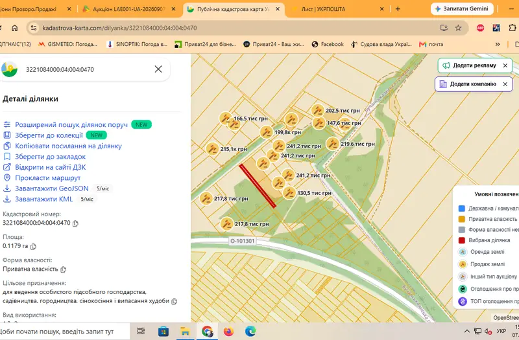Open Microsoft Store from taskbar
The image size is (519, 340).
click(x=163, y=331)
